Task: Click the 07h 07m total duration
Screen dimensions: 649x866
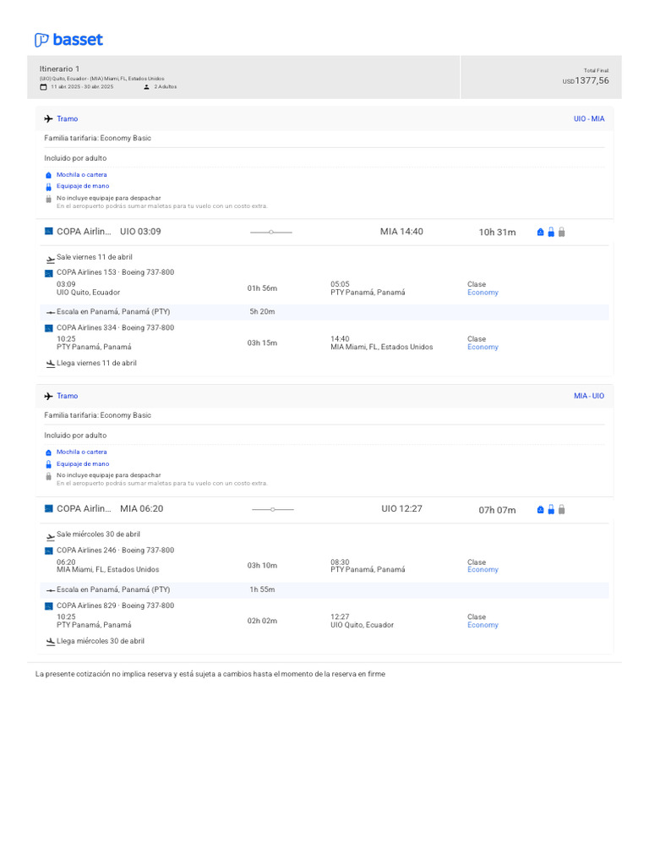Action: pyautogui.click(x=497, y=510)
